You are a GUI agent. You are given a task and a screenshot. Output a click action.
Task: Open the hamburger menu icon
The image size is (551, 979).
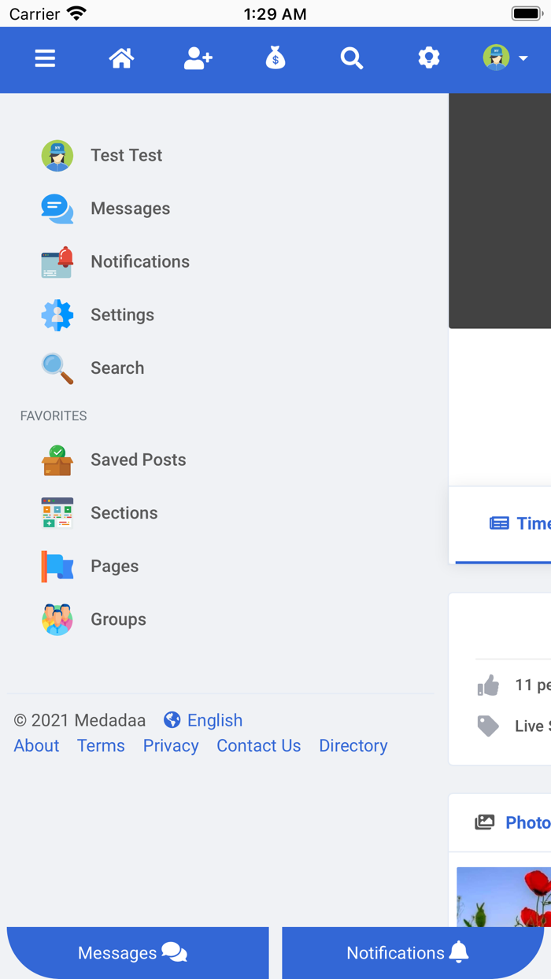click(x=45, y=58)
